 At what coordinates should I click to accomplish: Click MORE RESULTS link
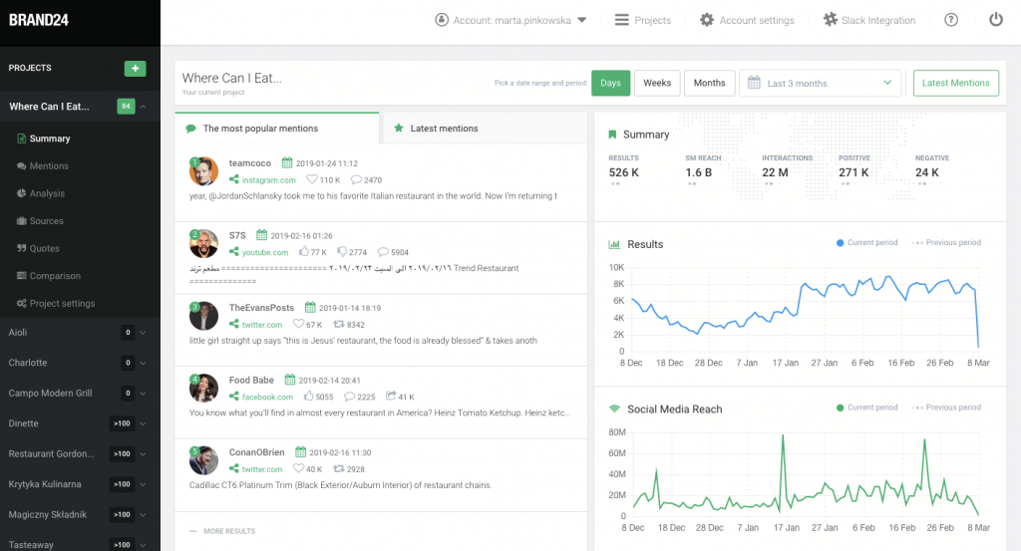tap(229, 531)
